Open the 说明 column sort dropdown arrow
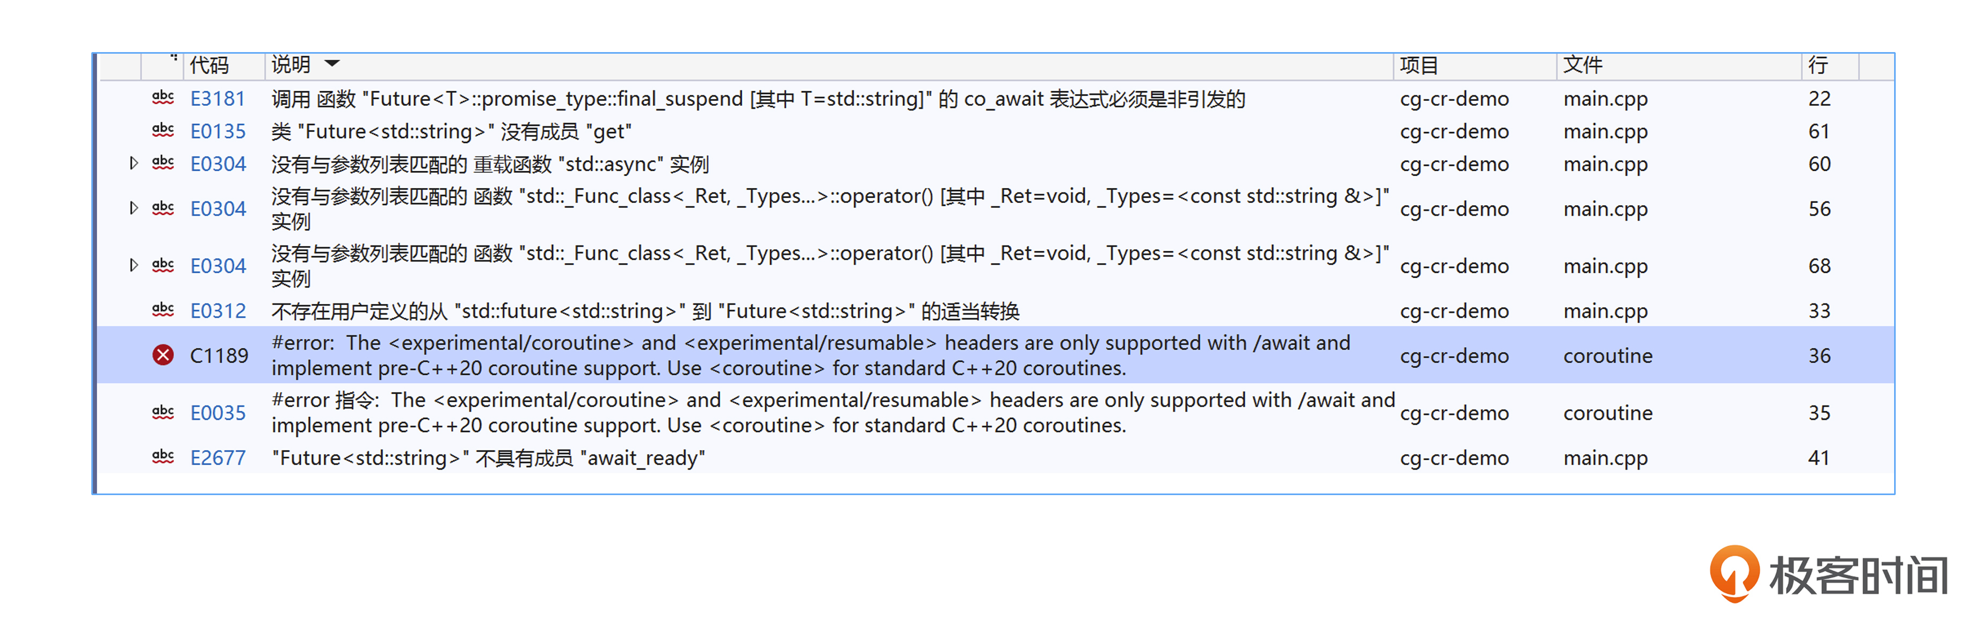Viewport: 1987px width, 617px height. [x=332, y=63]
